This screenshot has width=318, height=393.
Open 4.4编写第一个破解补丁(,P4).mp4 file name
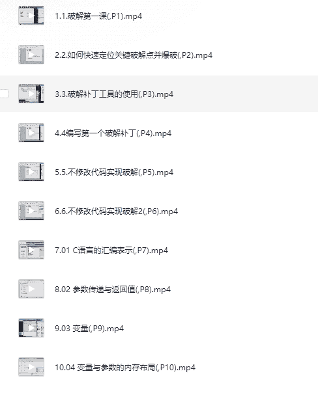[x=113, y=133]
